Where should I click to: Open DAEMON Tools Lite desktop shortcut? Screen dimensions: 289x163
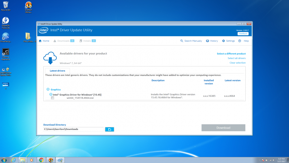6,23
